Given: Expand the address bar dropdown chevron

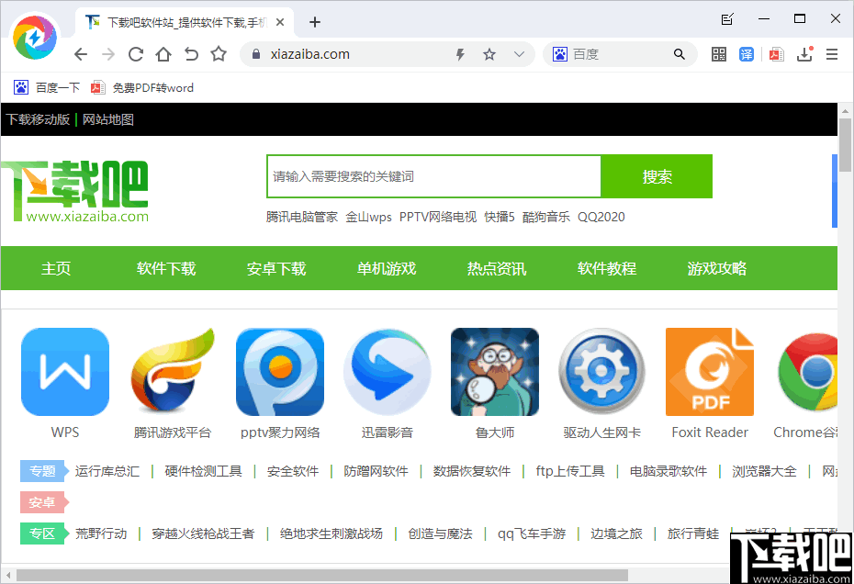Looking at the screenshot, I should [519, 54].
